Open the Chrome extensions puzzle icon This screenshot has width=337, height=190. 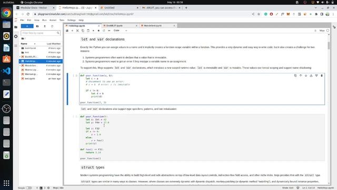pos(316,14)
